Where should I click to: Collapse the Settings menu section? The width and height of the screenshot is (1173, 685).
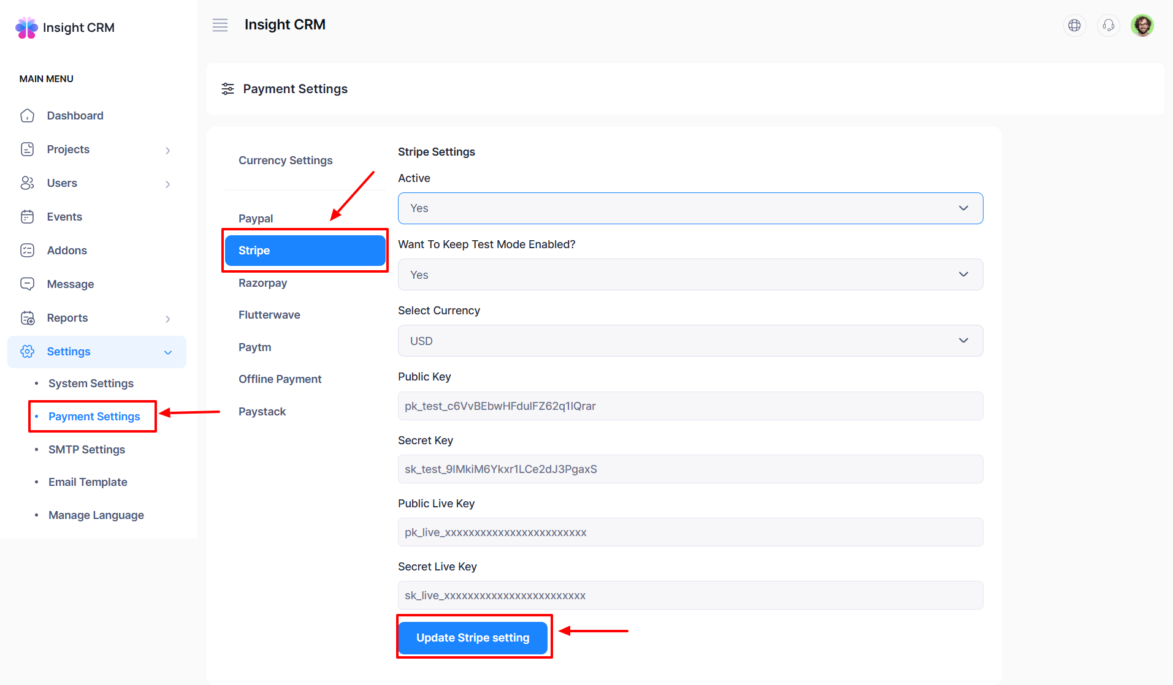(167, 352)
